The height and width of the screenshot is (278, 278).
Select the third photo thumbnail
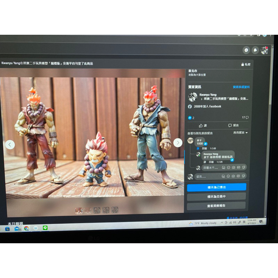(97, 210)
